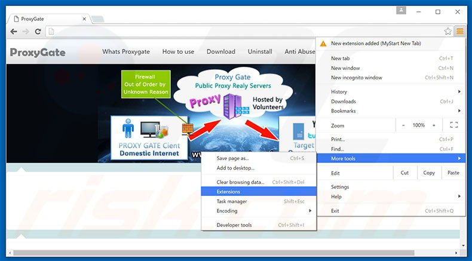The width and height of the screenshot is (472, 261).
Task: Increase zoom with the plus button
Action: [434, 125]
